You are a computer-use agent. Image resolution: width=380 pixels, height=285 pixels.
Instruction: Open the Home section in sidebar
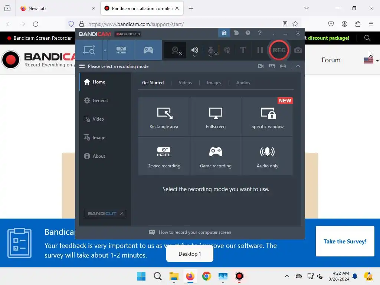pyautogui.click(x=105, y=82)
